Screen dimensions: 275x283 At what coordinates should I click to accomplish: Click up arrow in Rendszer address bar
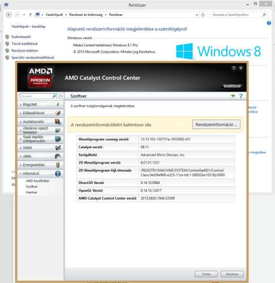[x=31, y=15]
